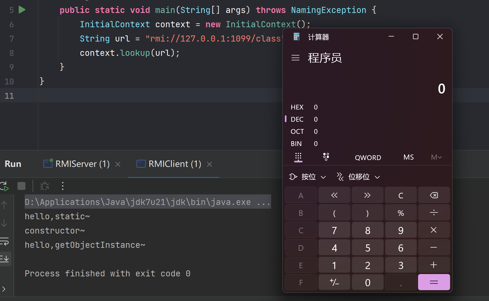Click calculator digit 1
The height and width of the screenshot is (301, 489).
point(334,265)
